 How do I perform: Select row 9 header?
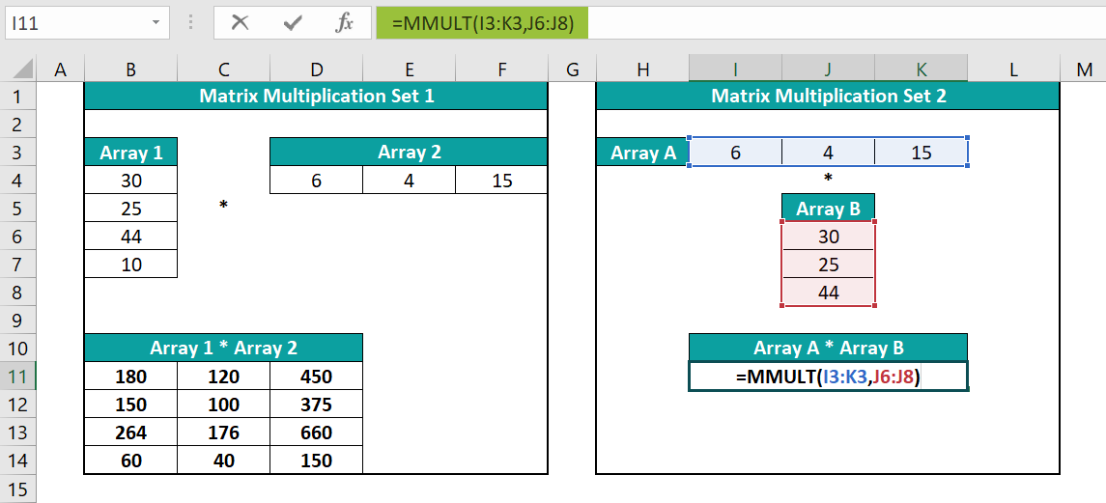click(x=17, y=321)
